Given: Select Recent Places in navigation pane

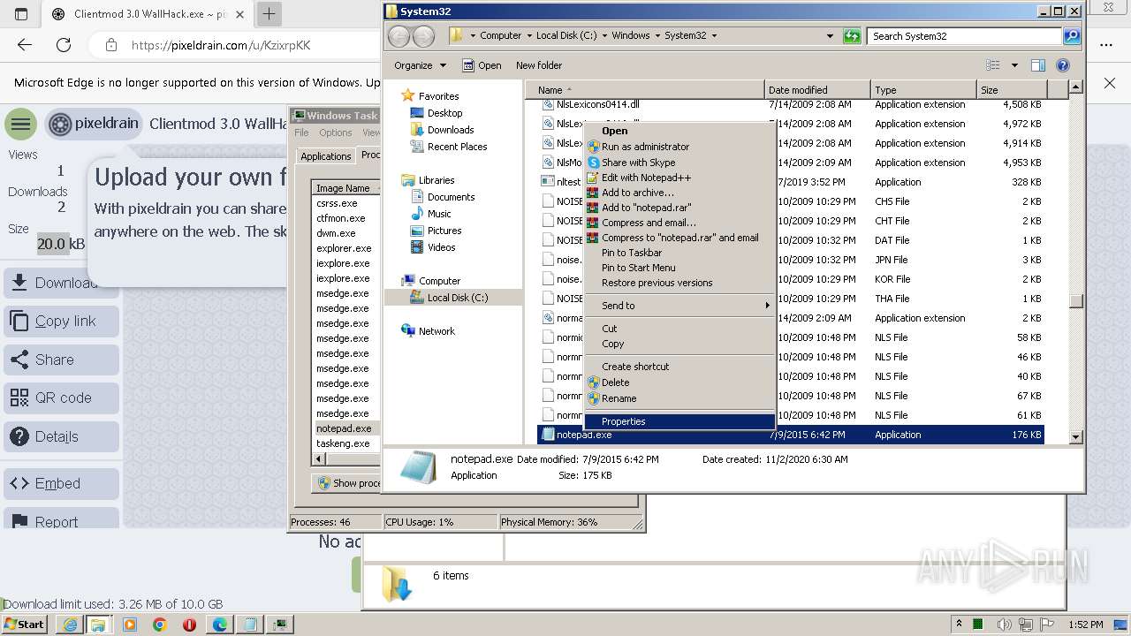Looking at the screenshot, I should [457, 147].
